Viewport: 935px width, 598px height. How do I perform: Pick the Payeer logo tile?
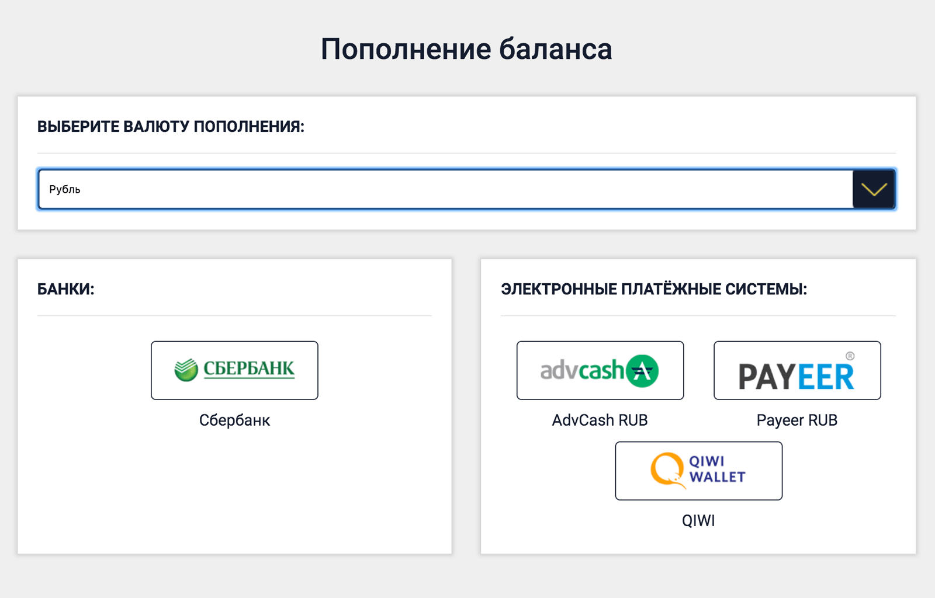click(x=797, y=370)
